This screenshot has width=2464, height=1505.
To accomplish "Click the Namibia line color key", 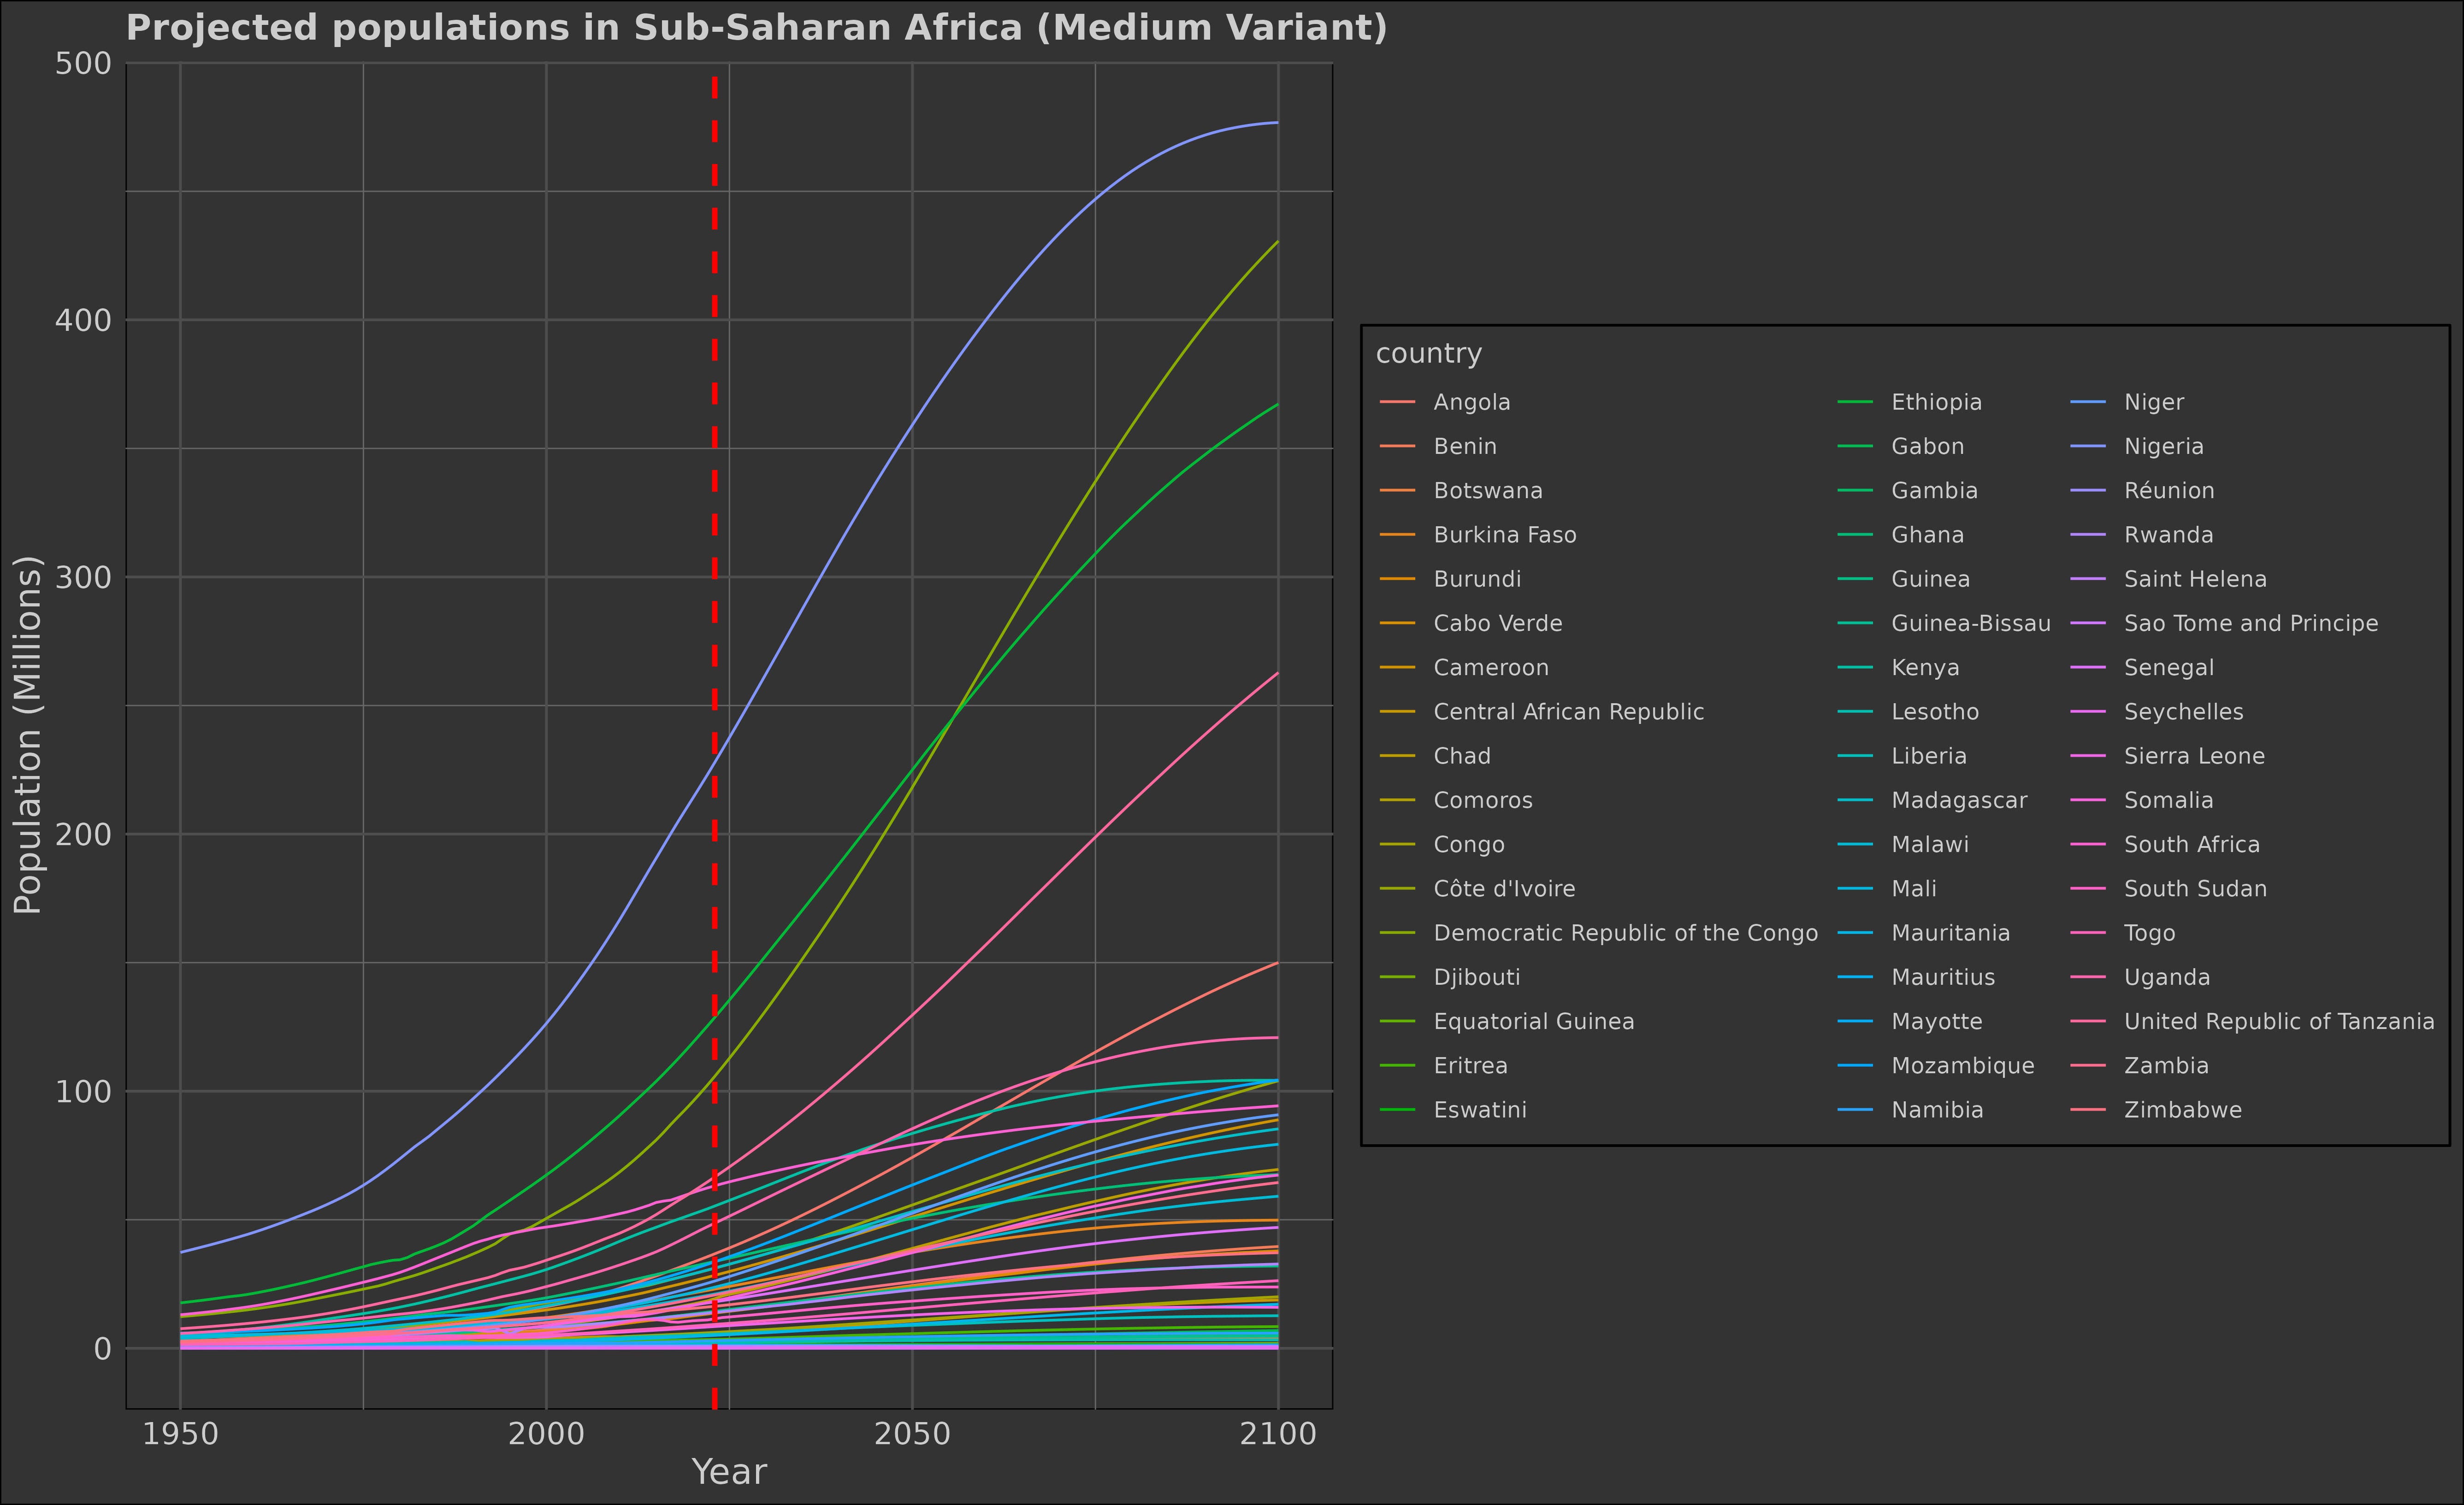I will click(x=1855, y=1110).
